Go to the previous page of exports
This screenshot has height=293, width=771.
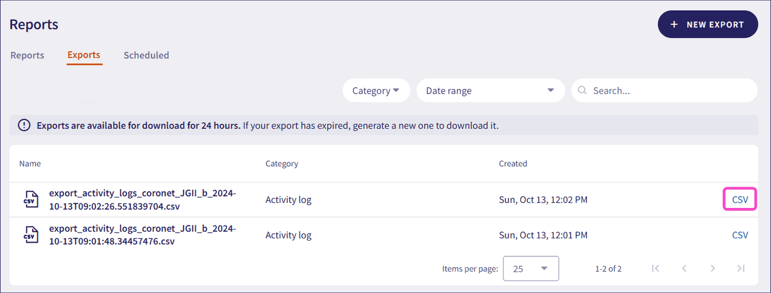tap(684, 268)
